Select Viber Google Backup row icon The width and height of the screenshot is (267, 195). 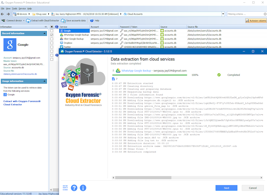pos(62,39)
